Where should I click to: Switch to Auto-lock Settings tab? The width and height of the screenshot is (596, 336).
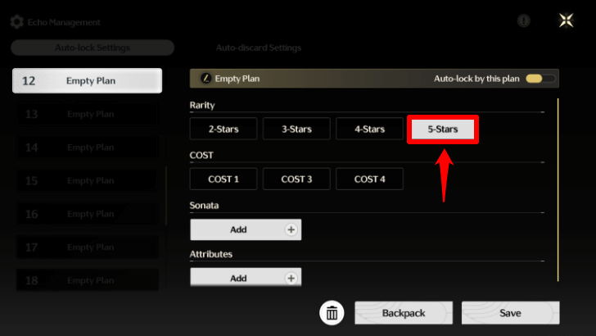(92, 48)
